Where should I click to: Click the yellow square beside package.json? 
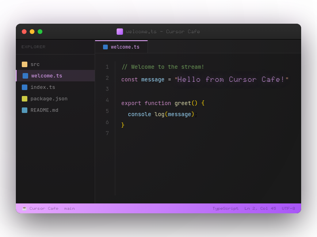point(25,99)
